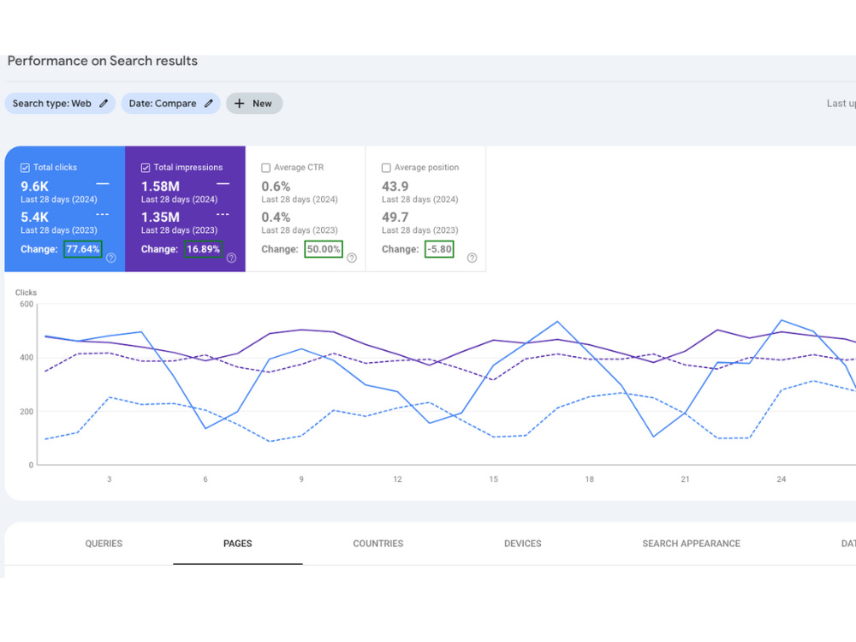This screenshot has height=642, width=856.
Task: Uncheck the Total impressions checkbox
Action: pyautogui.click(x=146, y=168)
